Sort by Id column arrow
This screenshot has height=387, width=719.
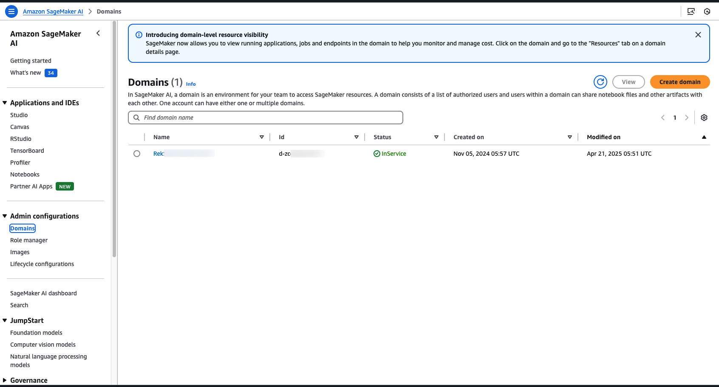[x=357, y=137]
